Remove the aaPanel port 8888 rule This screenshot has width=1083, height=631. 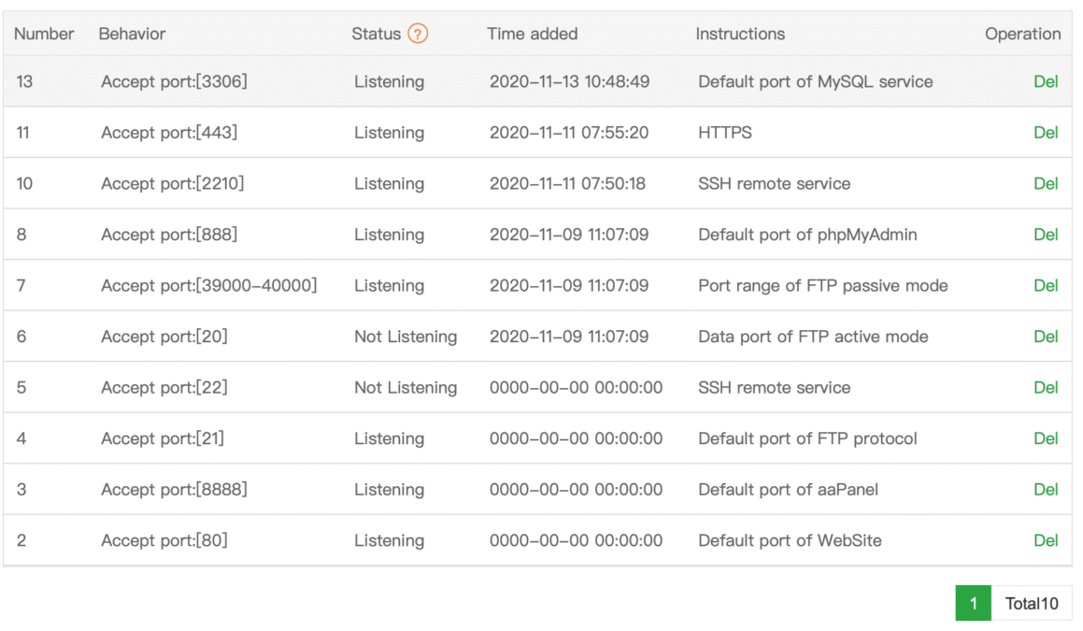[1045, 489]
